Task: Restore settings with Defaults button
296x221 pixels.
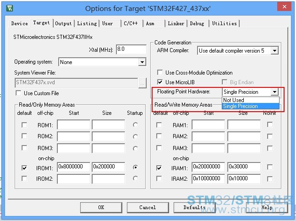Action: (194, 207)
